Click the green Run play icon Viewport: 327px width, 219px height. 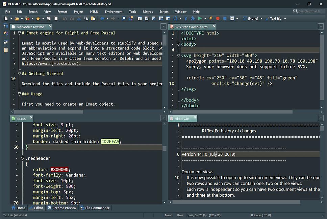200,18
